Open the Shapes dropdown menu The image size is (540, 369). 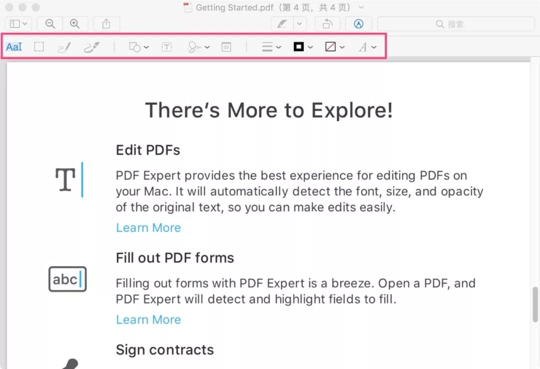[139, 47]
